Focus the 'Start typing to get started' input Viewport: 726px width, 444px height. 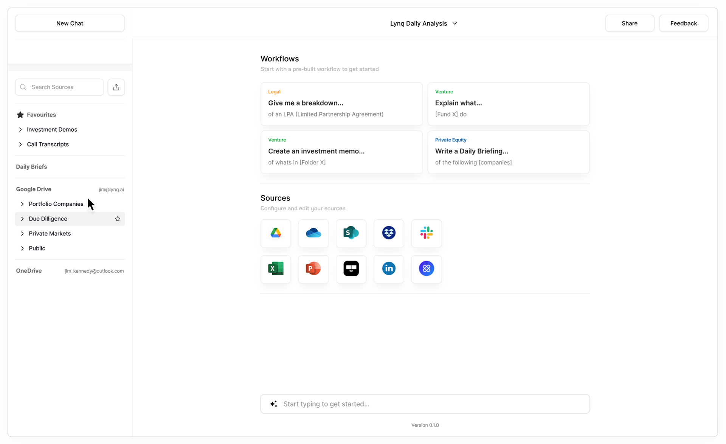[x=425, y=404]
